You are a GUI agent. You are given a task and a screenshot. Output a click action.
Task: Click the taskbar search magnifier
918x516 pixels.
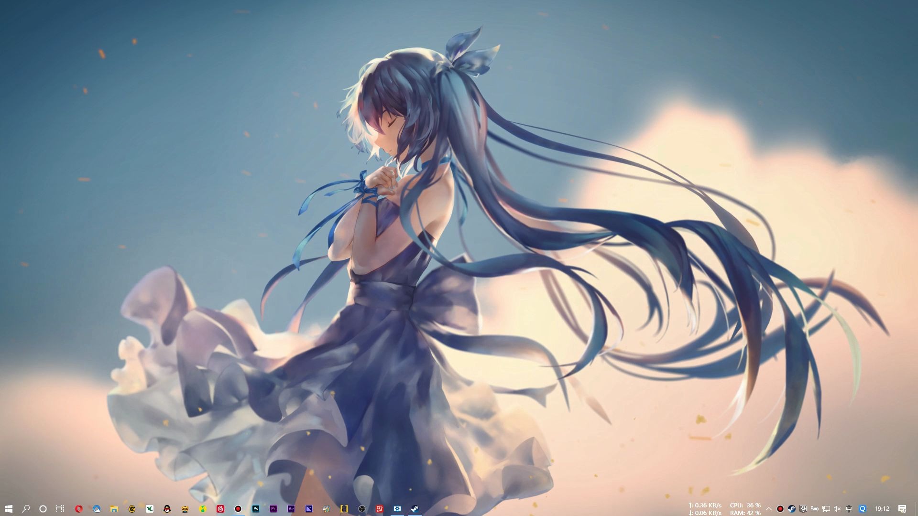(26, 509)
